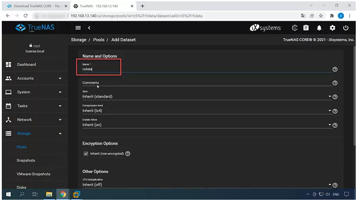The image size is (358, 202).
Task: Click the Name input field
Action: click(207, 69)
